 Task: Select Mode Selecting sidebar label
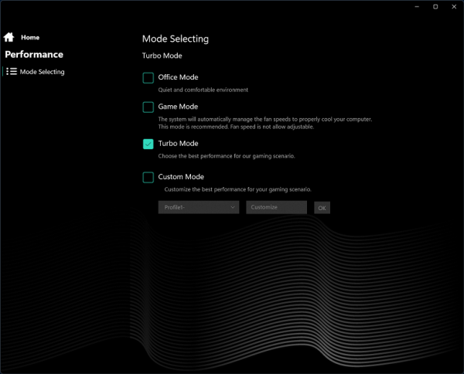(43, 72)
